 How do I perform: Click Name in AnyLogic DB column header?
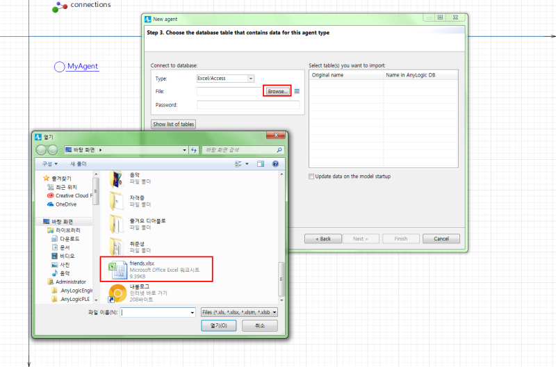[x=420, y=75]
